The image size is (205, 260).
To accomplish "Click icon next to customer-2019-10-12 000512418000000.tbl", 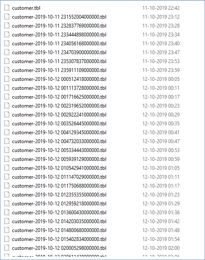I will (7, 79).
